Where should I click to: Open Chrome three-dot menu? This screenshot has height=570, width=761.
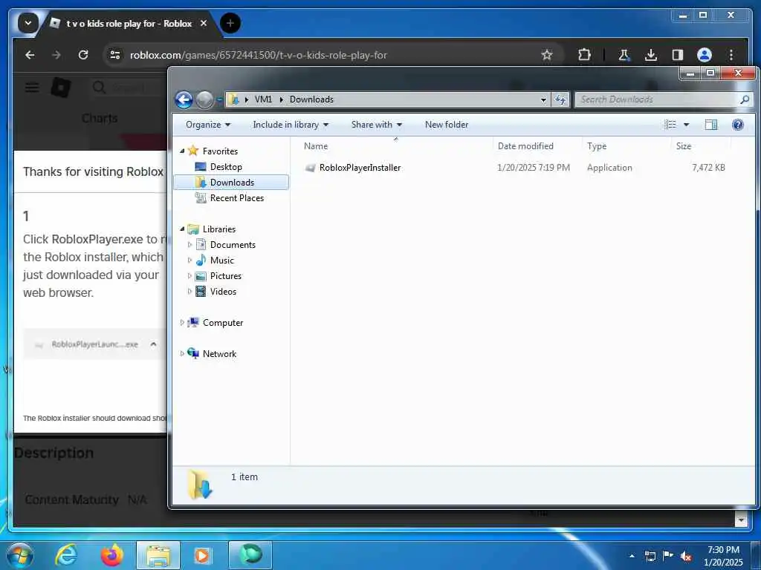coord(731,55)
